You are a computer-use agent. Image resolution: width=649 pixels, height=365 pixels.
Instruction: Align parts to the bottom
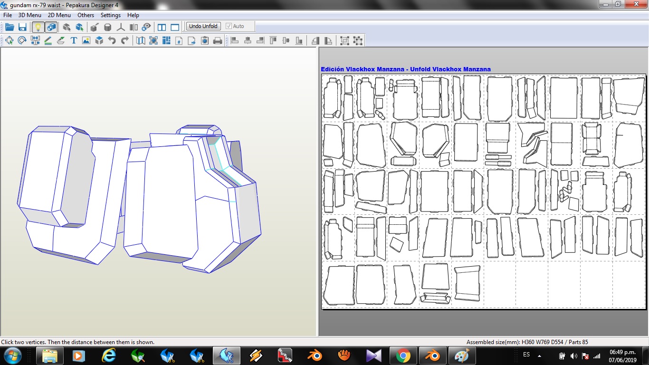tap(299, 40)
